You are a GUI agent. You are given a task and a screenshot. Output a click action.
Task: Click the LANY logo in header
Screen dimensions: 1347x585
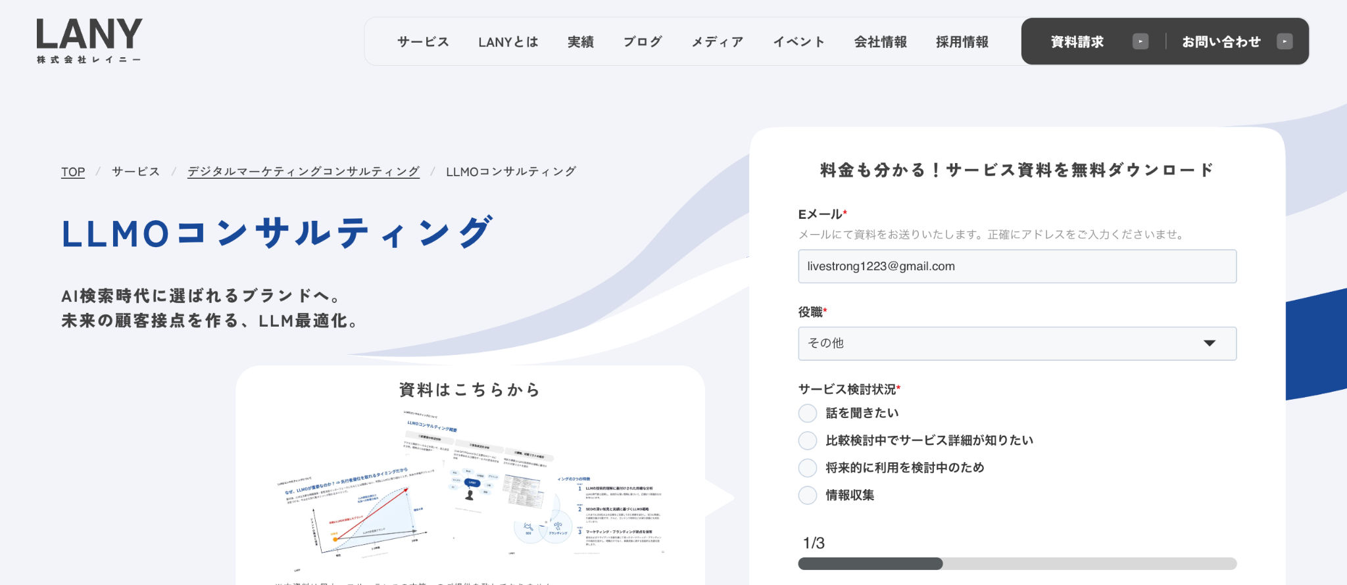pyautogui.click(x=89, y=41)
